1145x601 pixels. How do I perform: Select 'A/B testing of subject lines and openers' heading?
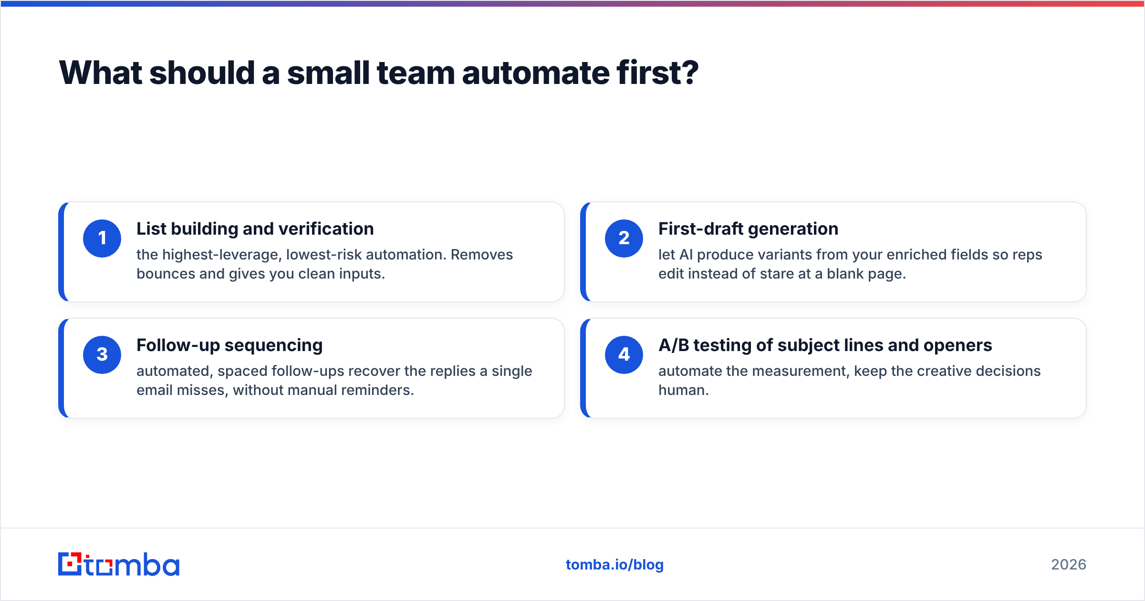point(825,345)
